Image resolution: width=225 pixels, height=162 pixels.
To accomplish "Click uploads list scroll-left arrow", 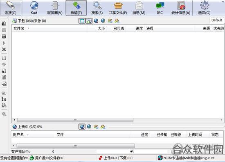I will pyautogui.click(x=14, y=146).
